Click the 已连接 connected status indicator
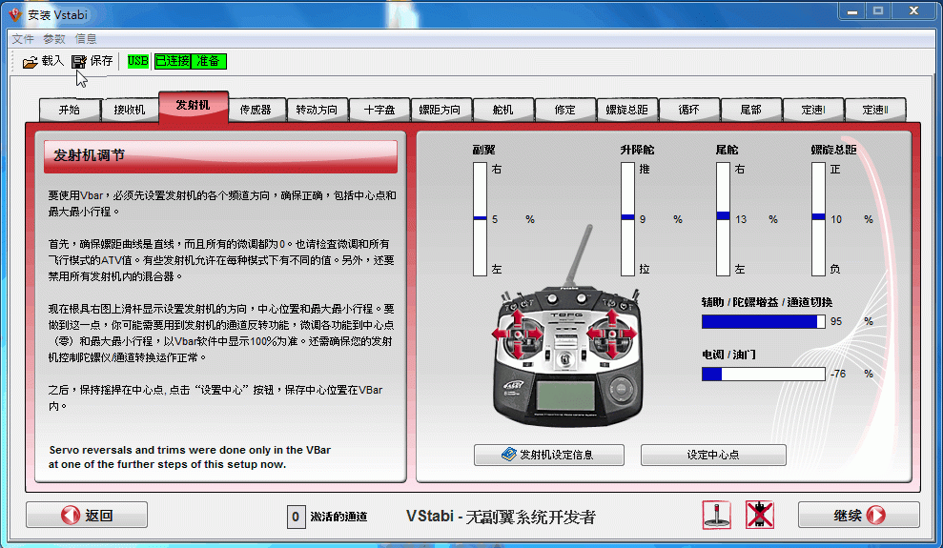This screenshot has width=943, height=548. click(x=173, y=61)
